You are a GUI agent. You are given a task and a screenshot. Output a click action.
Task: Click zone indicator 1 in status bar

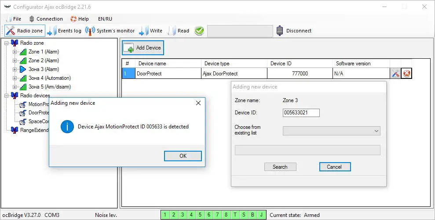[165, 215]
